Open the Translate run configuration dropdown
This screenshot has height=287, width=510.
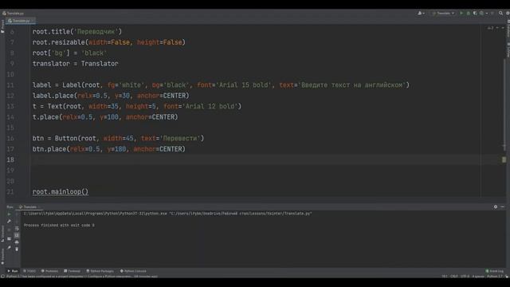443,14
